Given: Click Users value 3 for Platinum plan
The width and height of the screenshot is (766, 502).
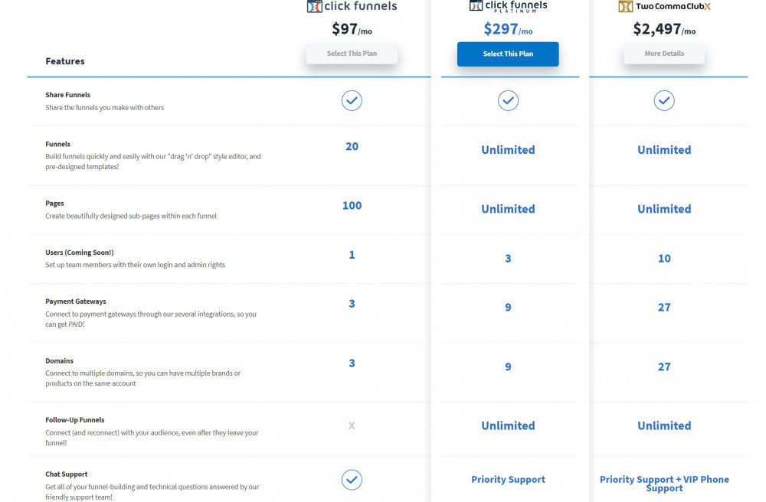Looking at the screenshot, I should 508,258.
